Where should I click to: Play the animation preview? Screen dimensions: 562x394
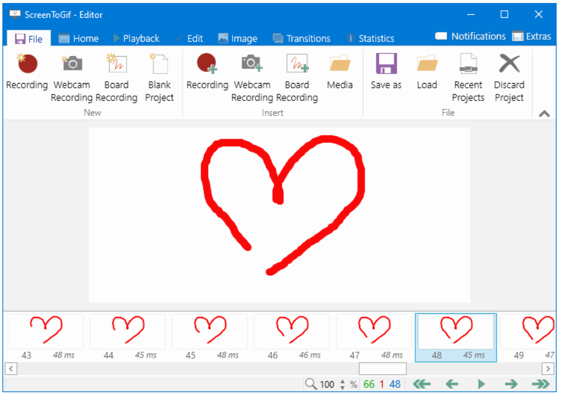tap(481, 384)
